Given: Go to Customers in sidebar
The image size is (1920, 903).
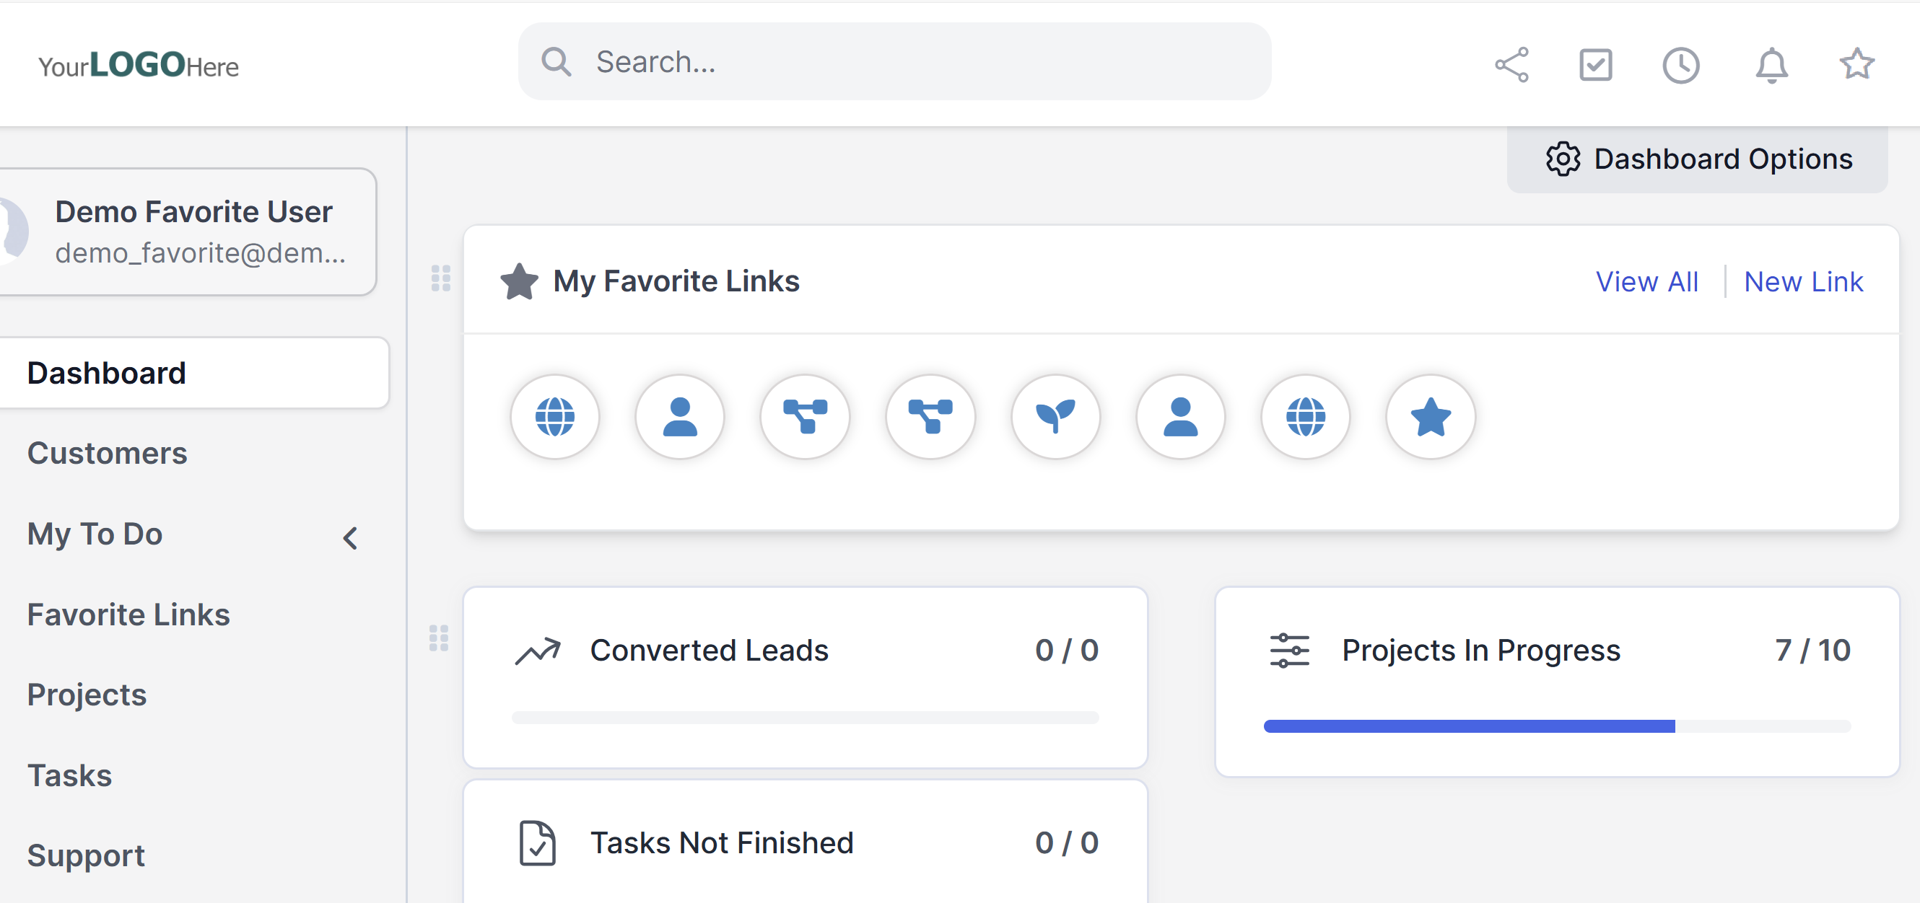Looking at the screenshot, I should [108, 453].
